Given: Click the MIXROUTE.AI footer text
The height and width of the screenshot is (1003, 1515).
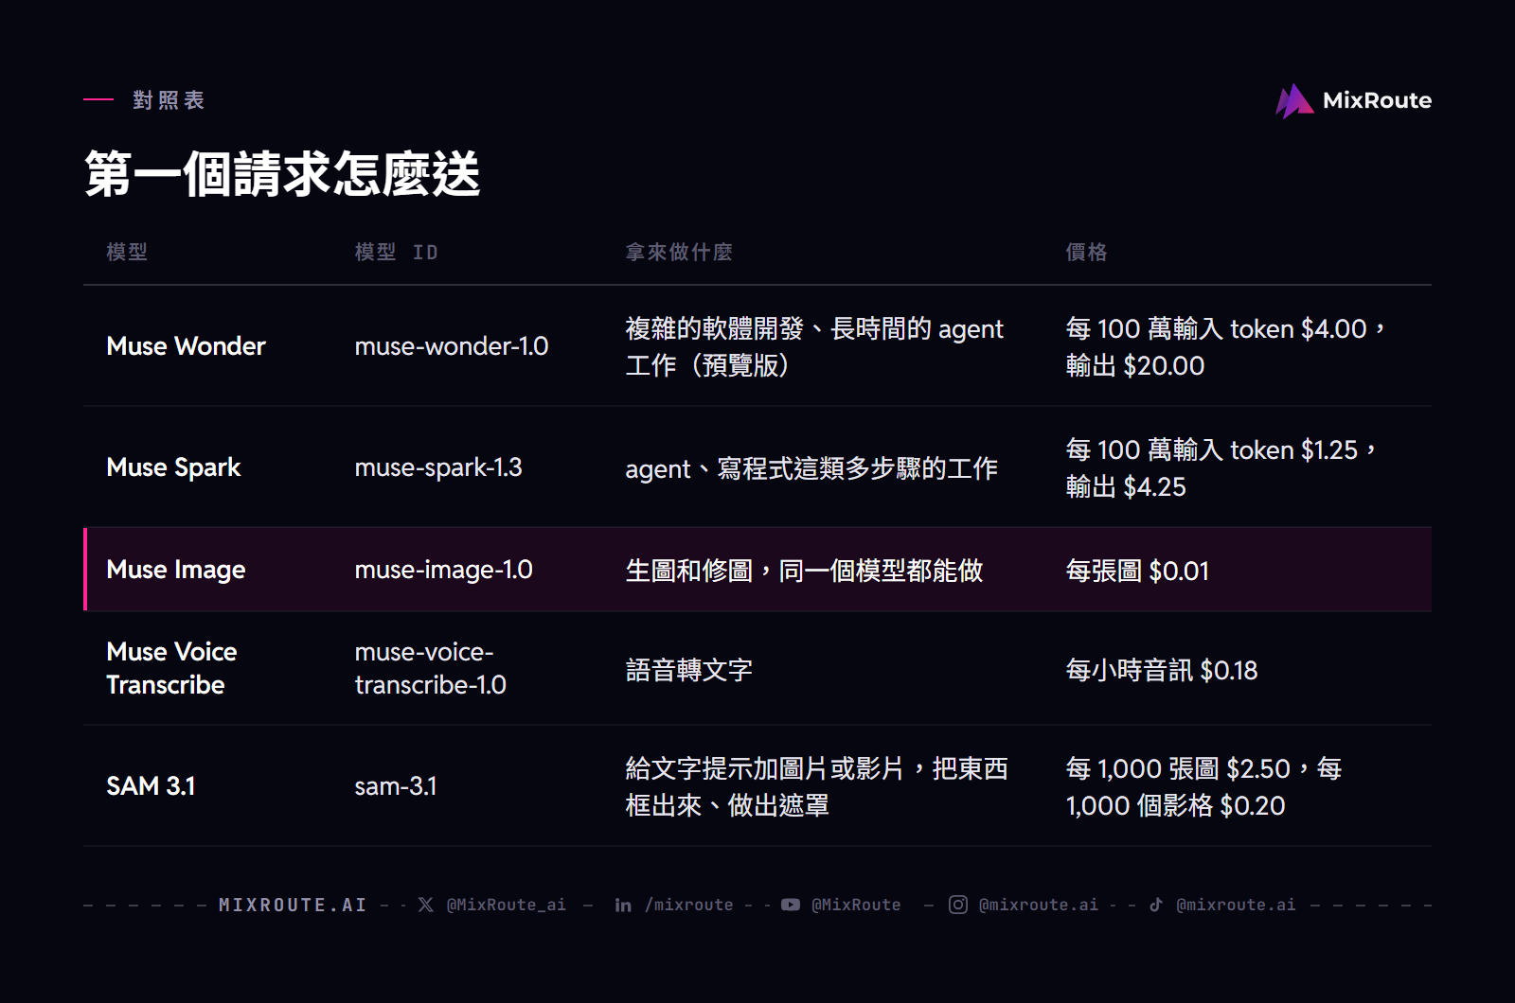Looking at the screenshot, I should coord(293,905).
